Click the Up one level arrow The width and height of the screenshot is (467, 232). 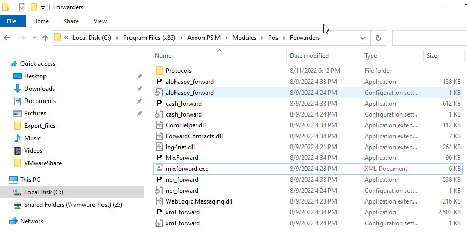tap(45, 38)
